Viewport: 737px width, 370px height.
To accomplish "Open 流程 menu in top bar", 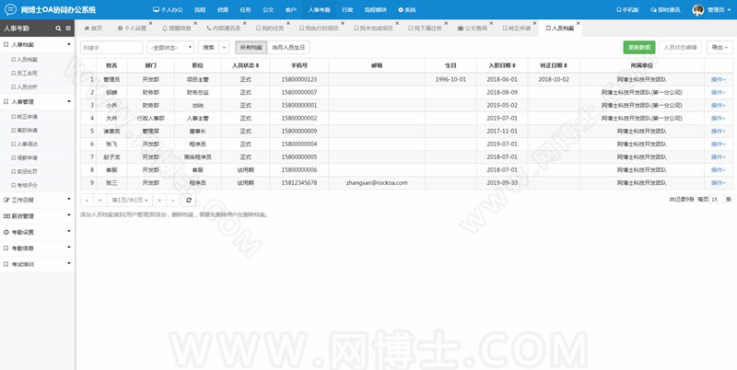I will [x=200, y=10].
